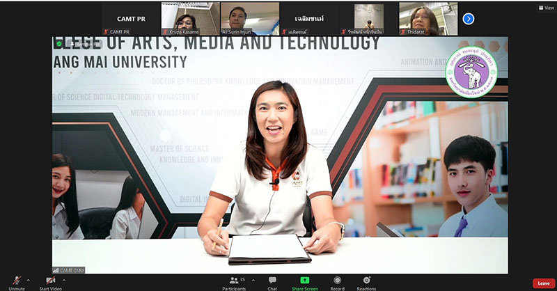This screenshot has width=557, height=291.
Task: Expand video options arrow beside Start Video
Action: coord(64,281)
